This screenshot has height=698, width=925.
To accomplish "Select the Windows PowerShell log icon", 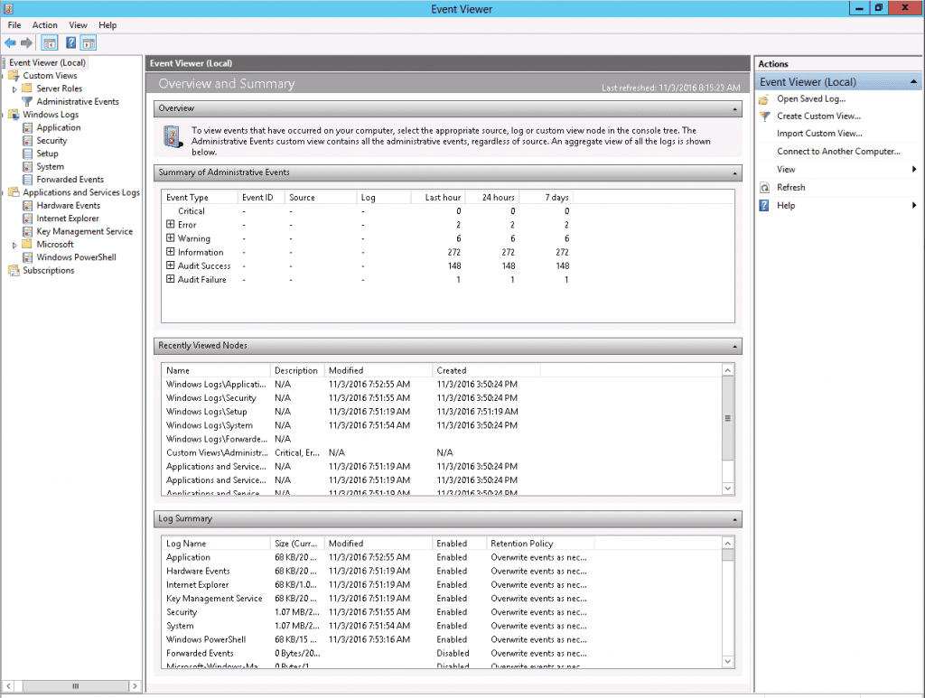I will [28, 257].
